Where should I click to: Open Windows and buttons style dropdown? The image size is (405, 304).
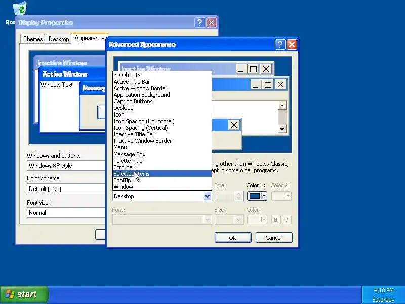tap(66, 166)
